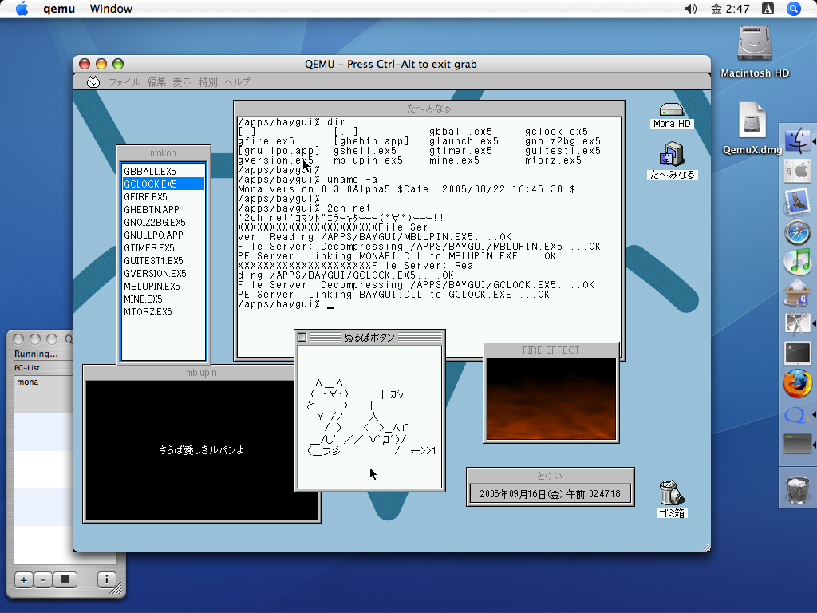This screenshot has width=817, height=613.
Task: Open the Trash in the Dock
Action: coord(798,489)
